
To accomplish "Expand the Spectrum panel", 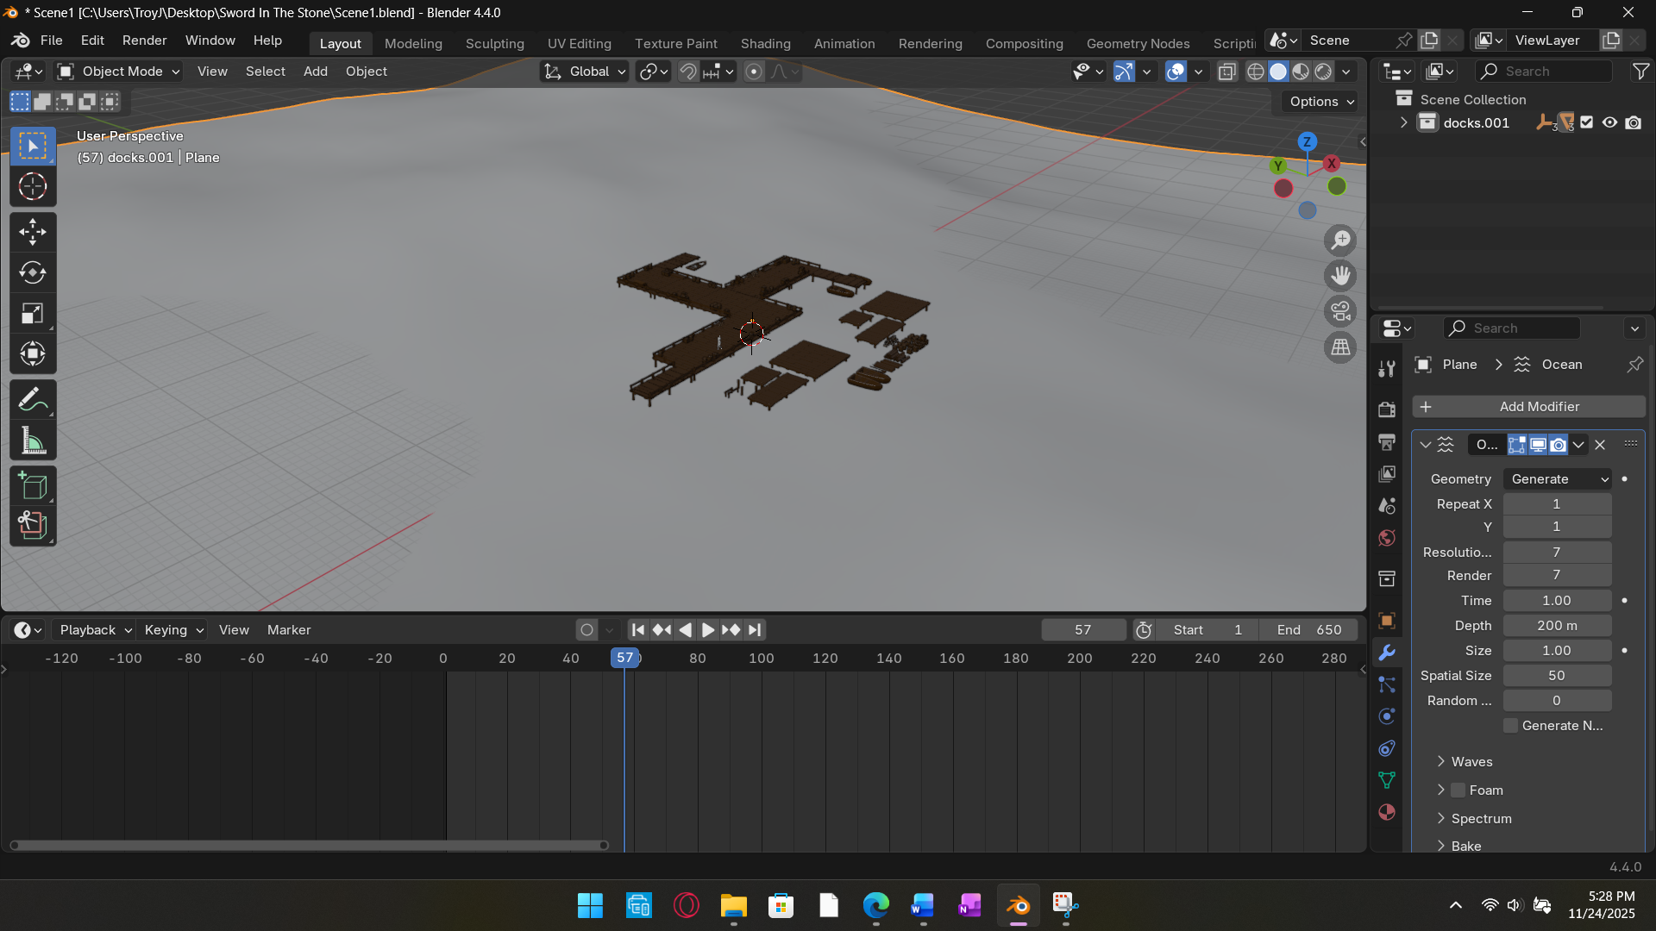I will (x=1480, y=819).
